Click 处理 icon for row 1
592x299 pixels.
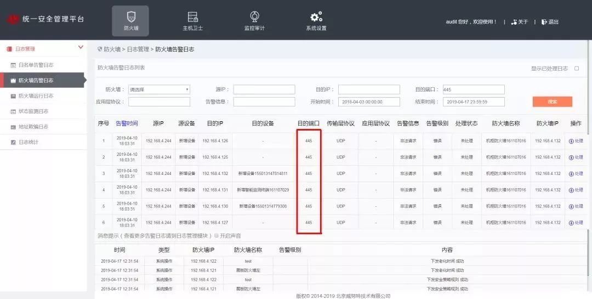571,141
